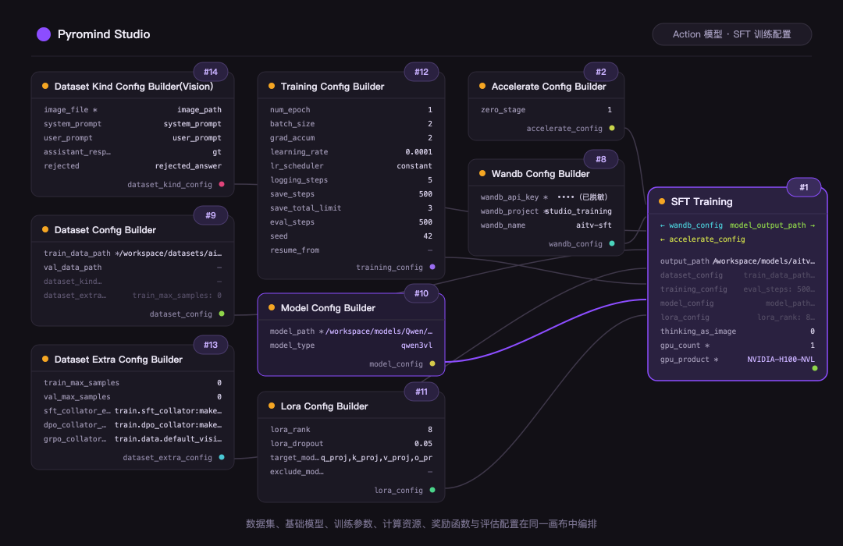Click the green status dot in SFT Training
Screen dimensions: 843x546
coord(814,368)
